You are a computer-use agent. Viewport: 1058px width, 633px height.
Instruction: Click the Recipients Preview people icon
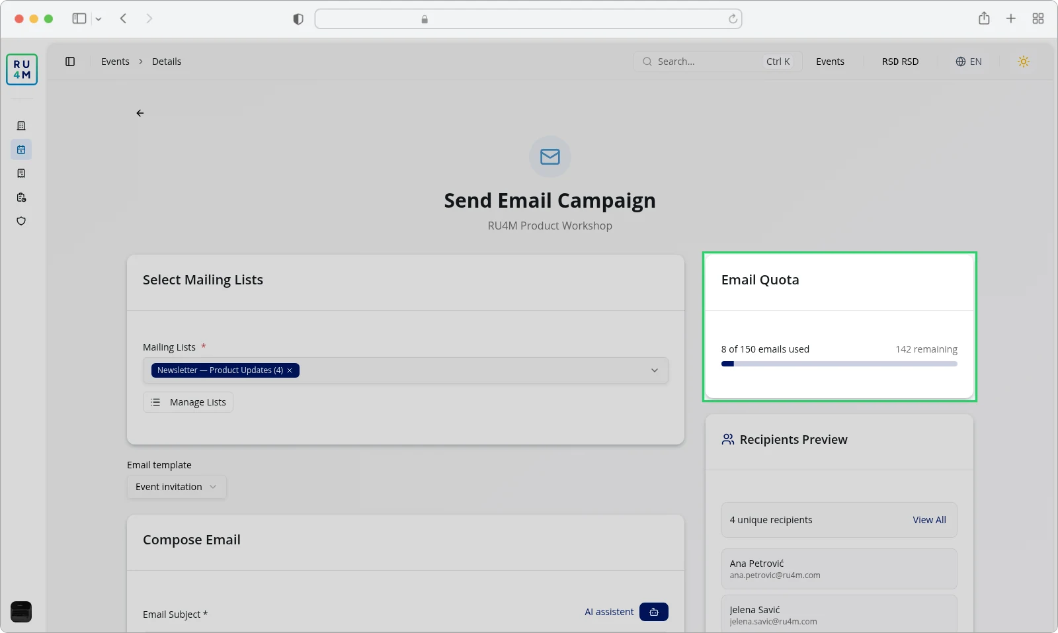(x=728, y=439)
